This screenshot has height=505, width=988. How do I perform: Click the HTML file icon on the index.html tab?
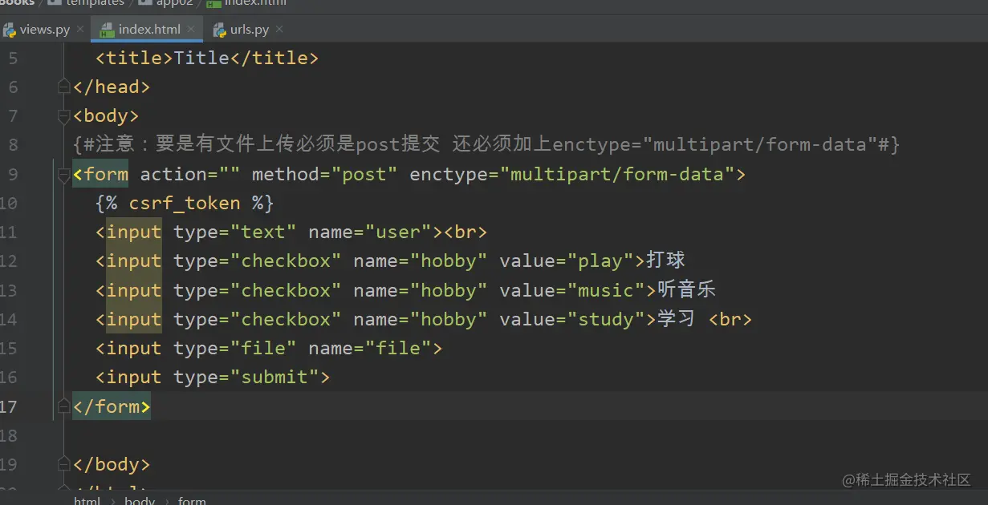(x=108, y=29)
